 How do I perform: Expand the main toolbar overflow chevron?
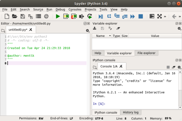click(165, 16)
